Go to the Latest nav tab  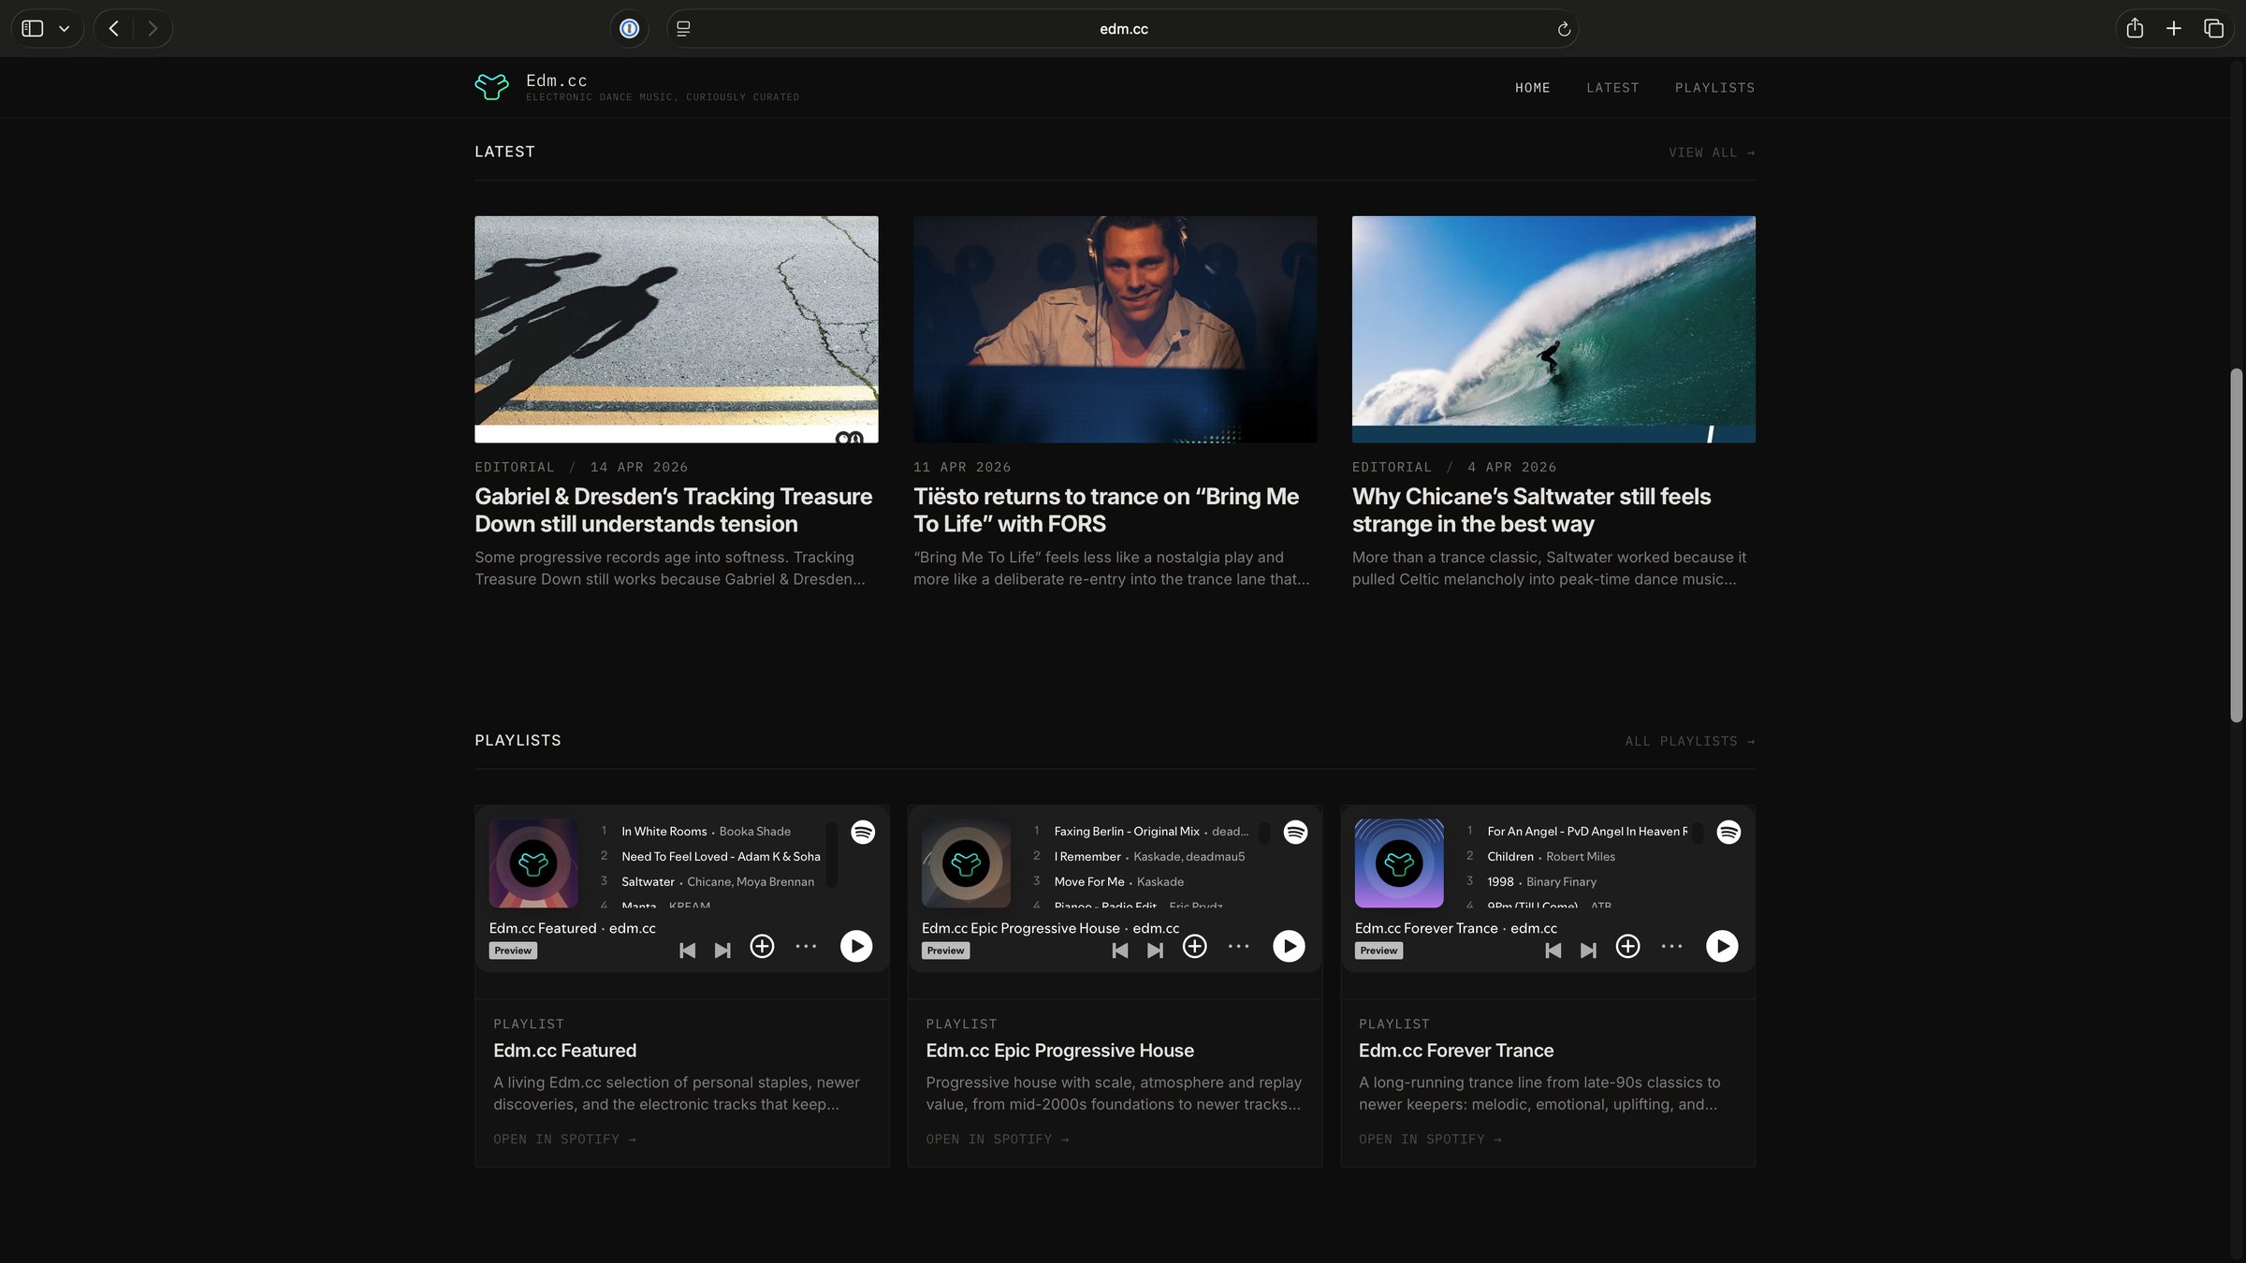[x=1612, y=88]
